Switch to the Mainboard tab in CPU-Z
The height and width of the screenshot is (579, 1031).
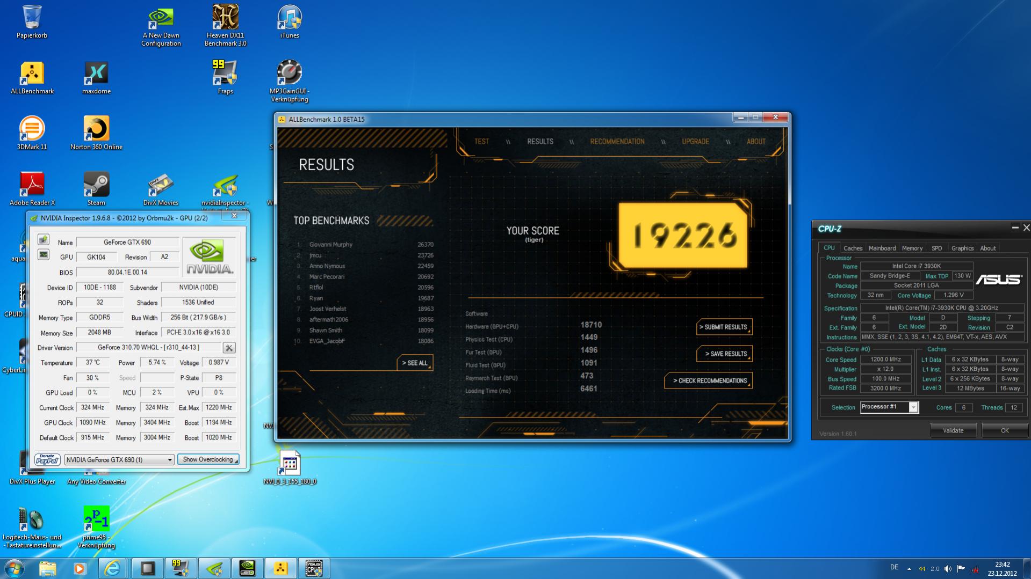(882, 248)
